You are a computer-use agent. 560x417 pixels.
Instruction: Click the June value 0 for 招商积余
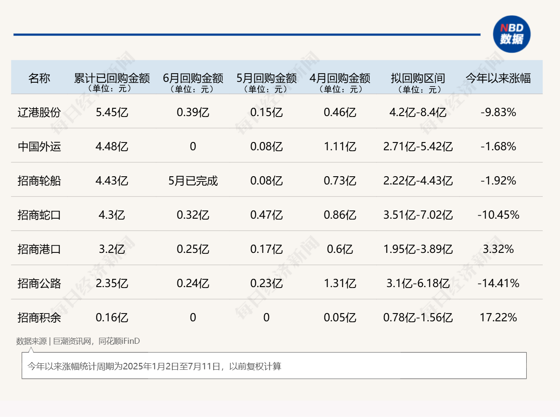point(193,318)
